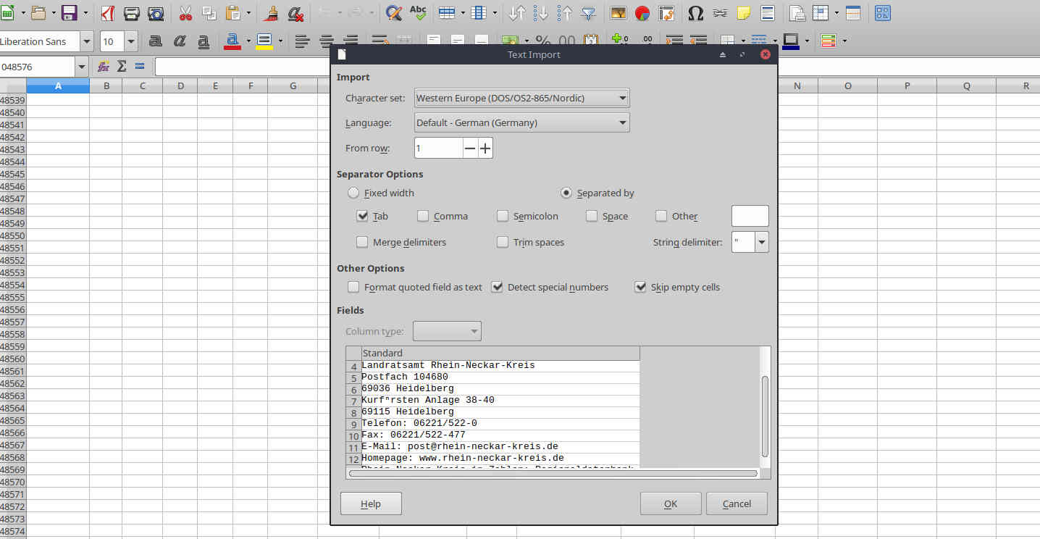Click the Cancel button
The width and height of the screenshot is (1040, 539).
[x=736, y=504]
